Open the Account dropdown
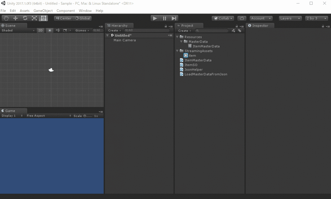This screenshot has width=331, height=199. coord(261,18)
